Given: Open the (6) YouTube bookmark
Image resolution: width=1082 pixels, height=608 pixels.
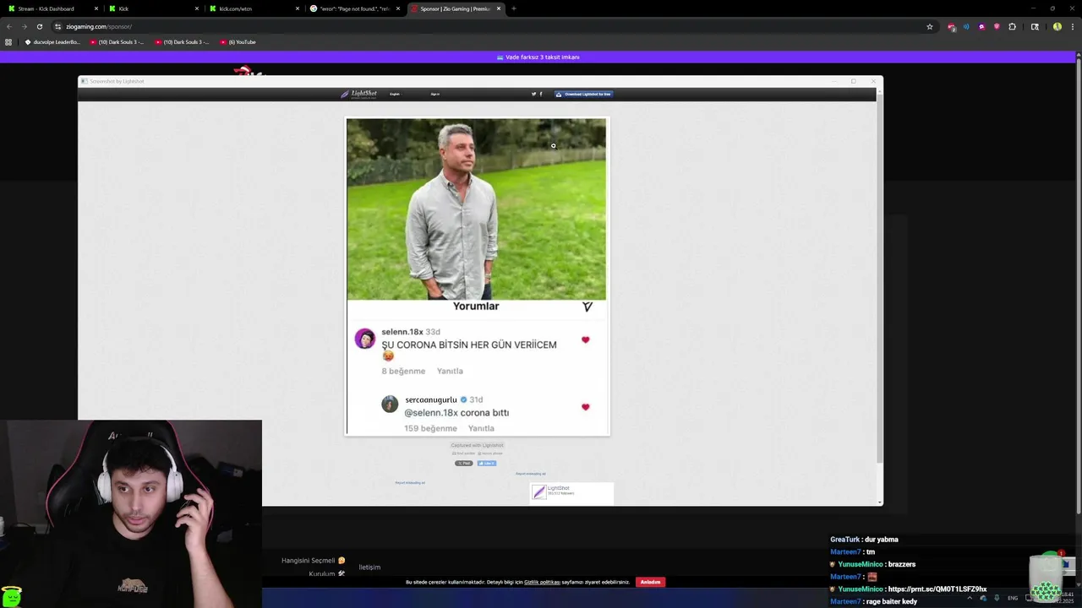Looking at the screenshot, I should coord(238,41).
